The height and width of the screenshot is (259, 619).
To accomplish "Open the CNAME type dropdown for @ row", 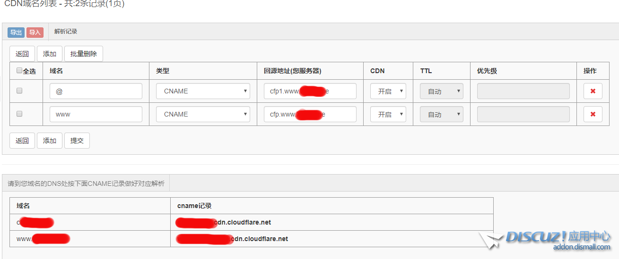I will click(203, 91).
